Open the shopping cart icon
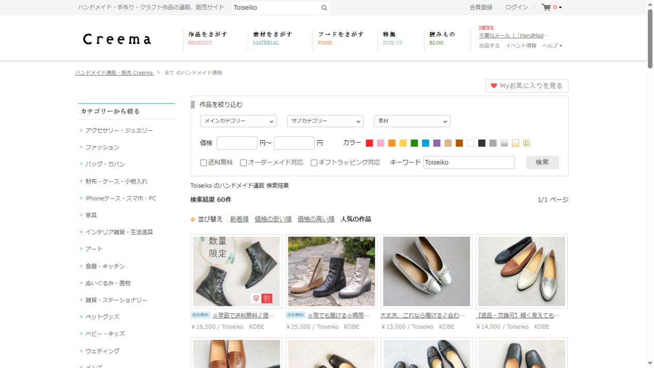 coord(546,7)
